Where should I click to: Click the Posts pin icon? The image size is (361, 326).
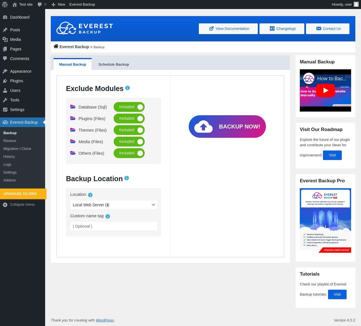tap(5, 30)
